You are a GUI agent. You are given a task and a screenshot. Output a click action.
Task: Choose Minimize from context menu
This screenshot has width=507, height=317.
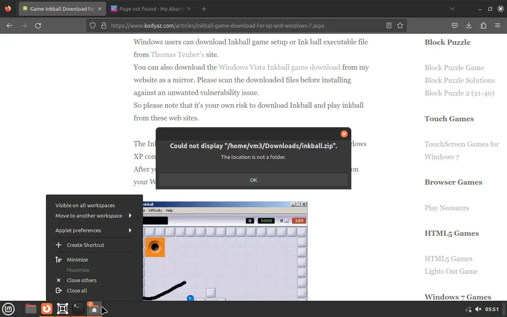(x=94, y=260)
